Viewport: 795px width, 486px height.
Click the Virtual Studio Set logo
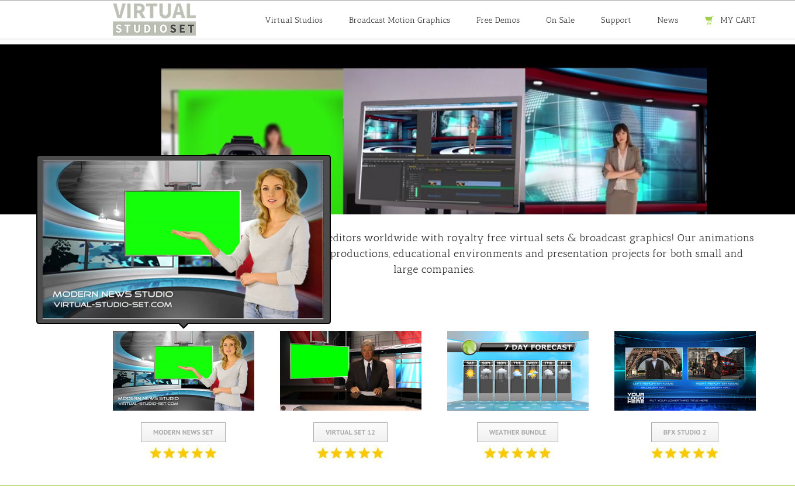tap(154, 19)
